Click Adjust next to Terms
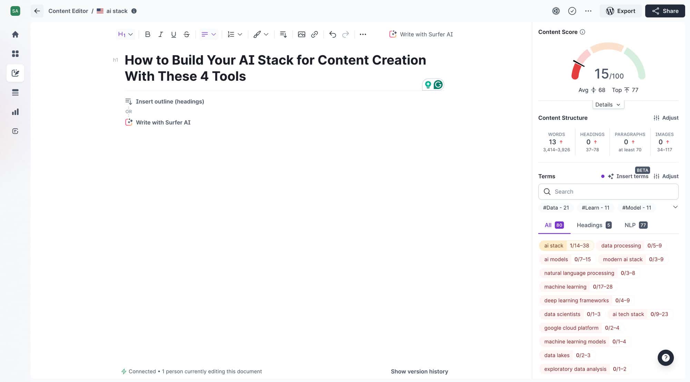This screenshot has height=382, width=690. tap(666, 177)
